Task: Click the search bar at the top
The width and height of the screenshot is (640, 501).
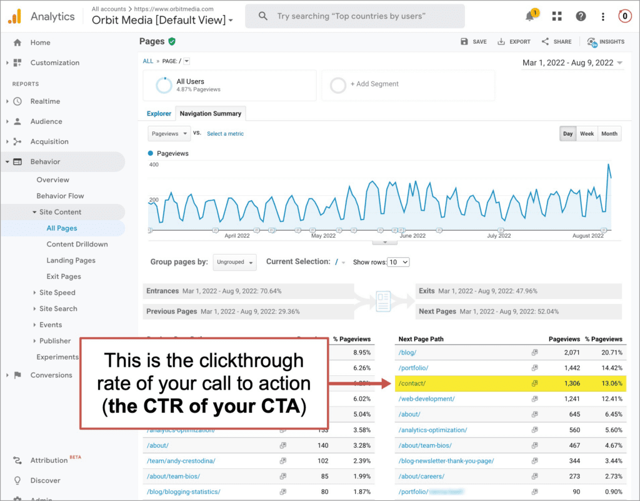Action: pyautogui.click(x=354, y=16)
